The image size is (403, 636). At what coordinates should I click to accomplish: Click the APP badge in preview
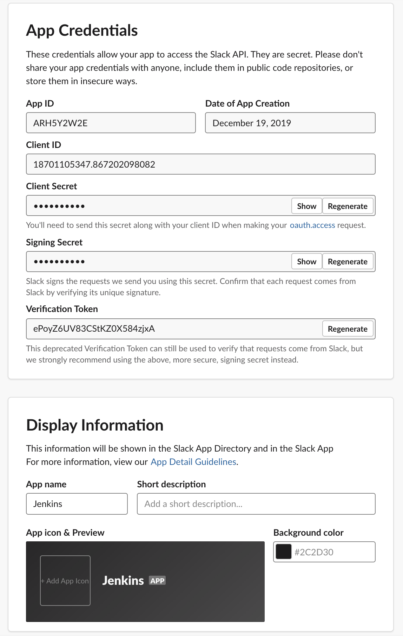(157, 581)
